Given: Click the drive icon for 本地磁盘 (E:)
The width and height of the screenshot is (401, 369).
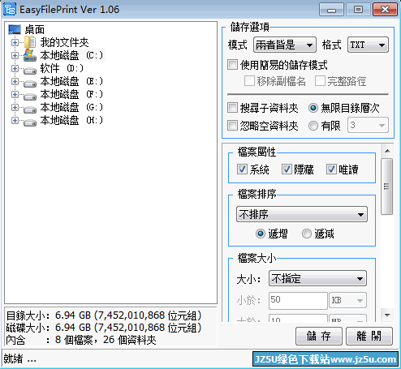Looking at the screenshot, I should (x=30, y=84).
